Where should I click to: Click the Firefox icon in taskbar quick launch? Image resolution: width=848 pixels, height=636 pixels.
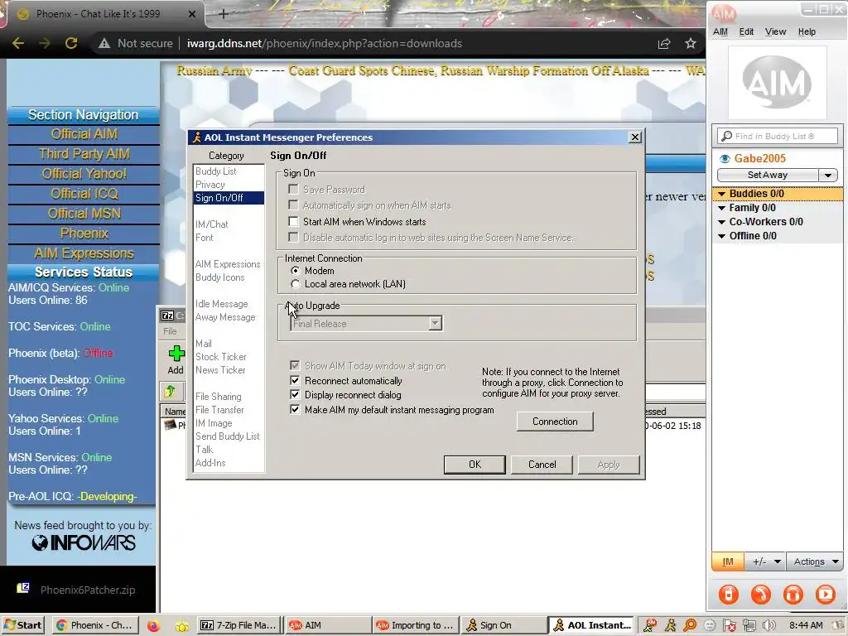(153, 626)
